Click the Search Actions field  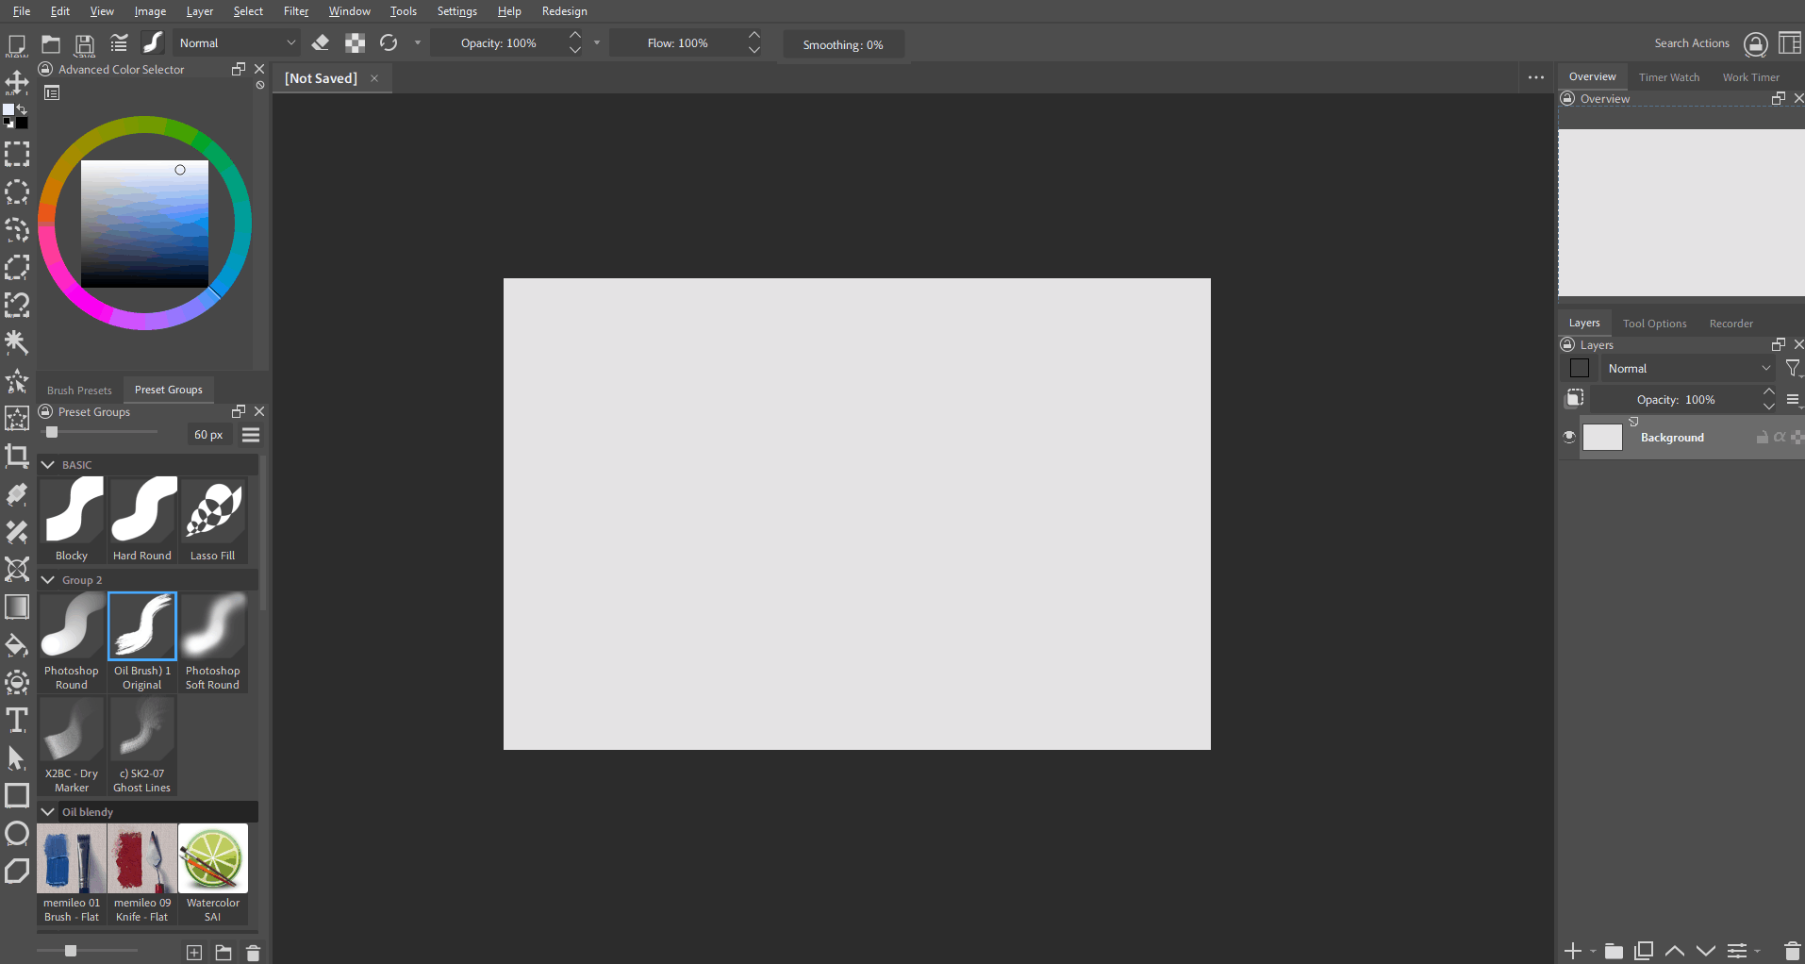[1691, 43]
